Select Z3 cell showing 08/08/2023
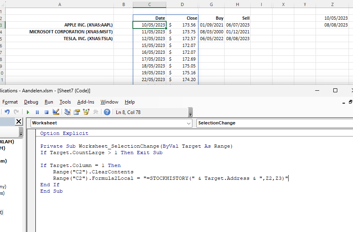This screenshot has width=353, height=232. 332,25
